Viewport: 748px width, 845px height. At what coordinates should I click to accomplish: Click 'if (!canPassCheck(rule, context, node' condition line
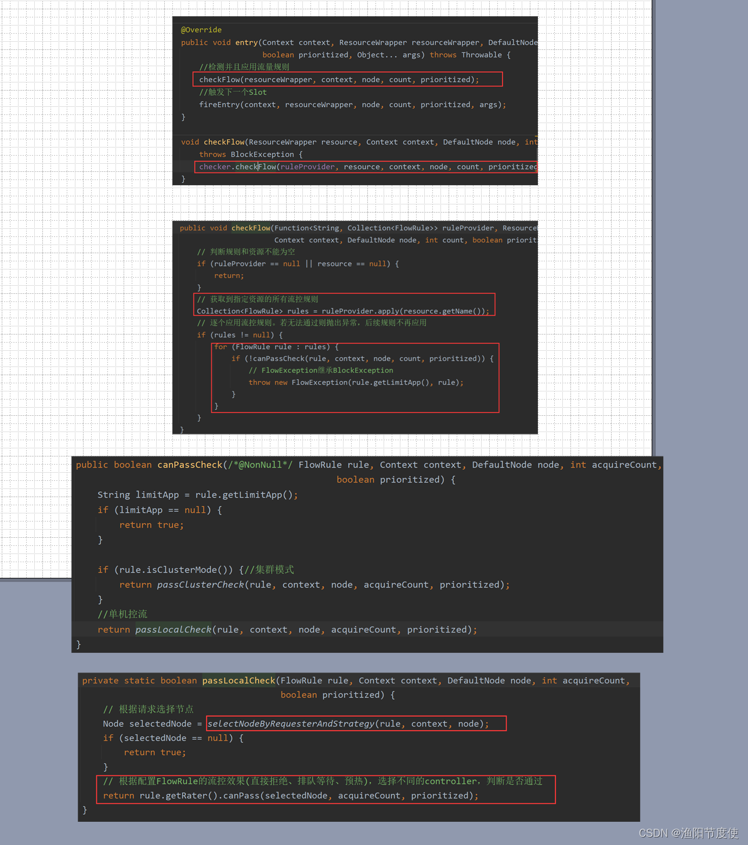click(363, 358)
